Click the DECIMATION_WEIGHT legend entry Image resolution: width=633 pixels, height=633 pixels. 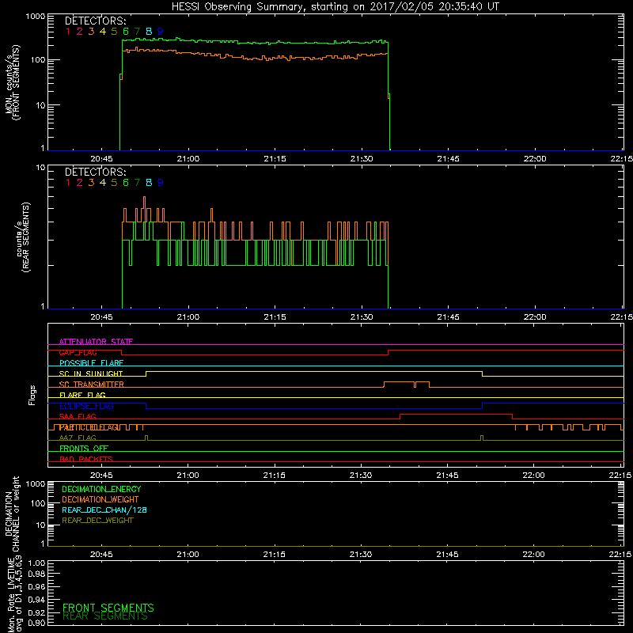[100, 500]
